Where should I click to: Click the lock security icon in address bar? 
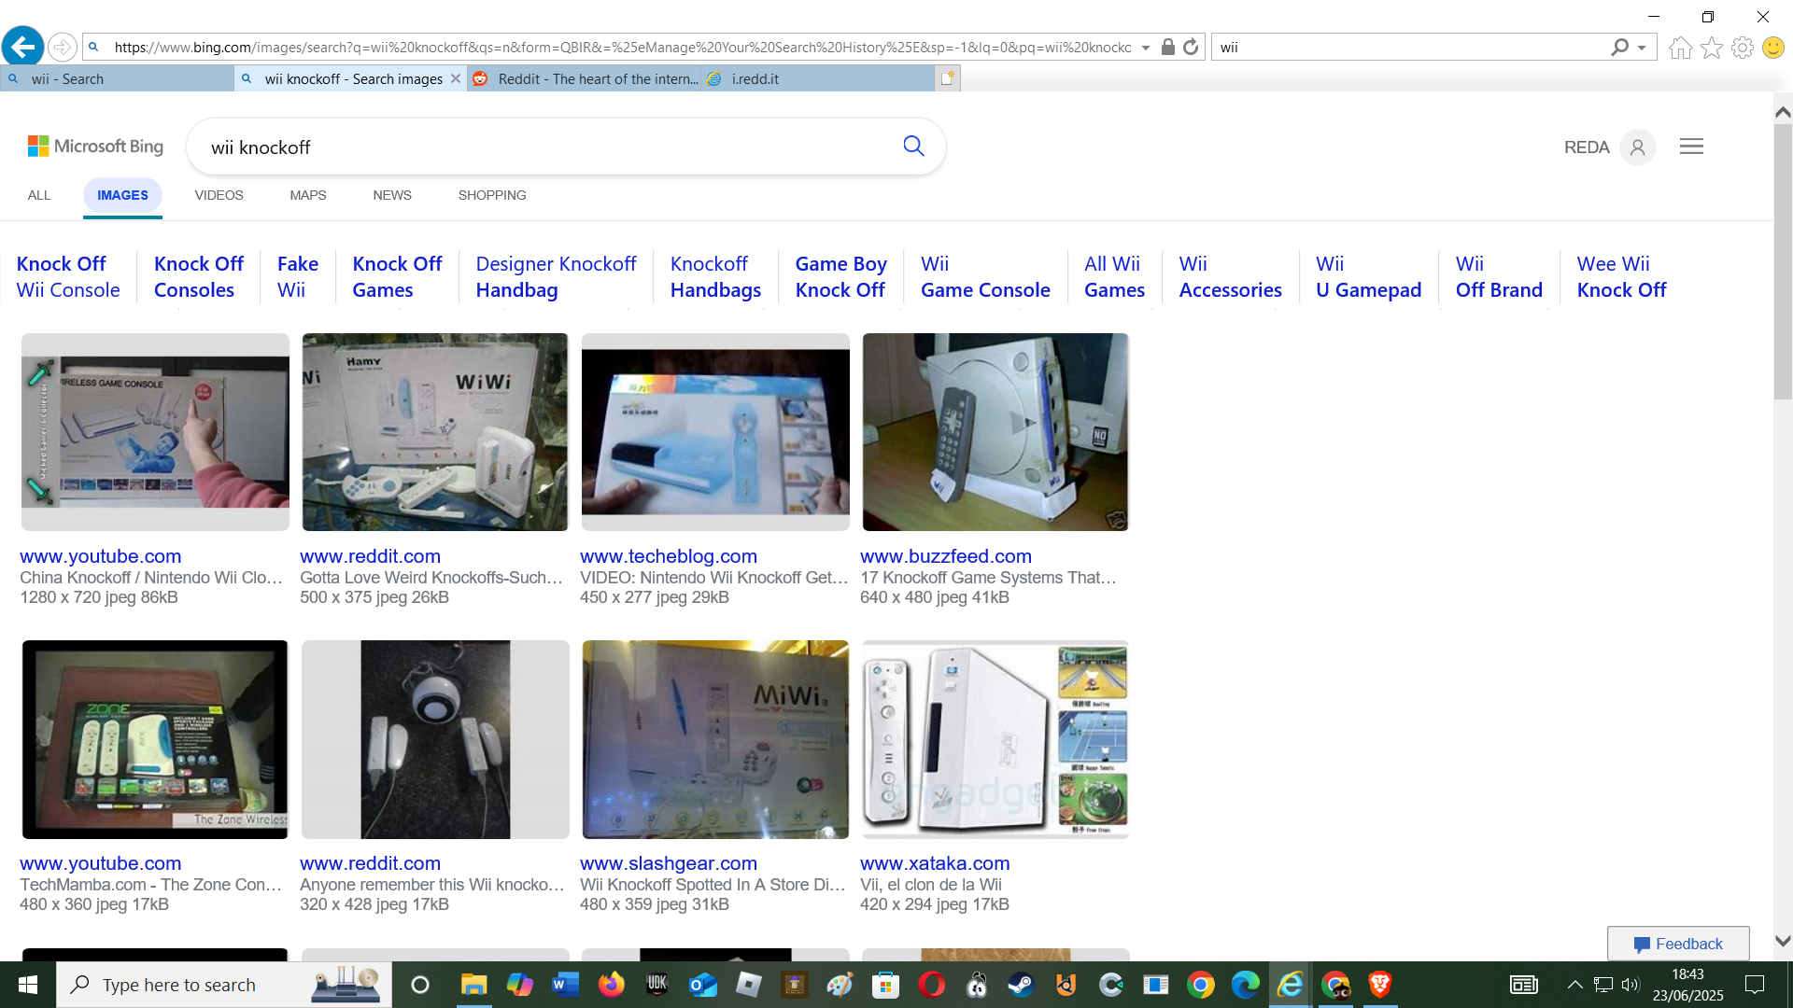pos(1167,47)
